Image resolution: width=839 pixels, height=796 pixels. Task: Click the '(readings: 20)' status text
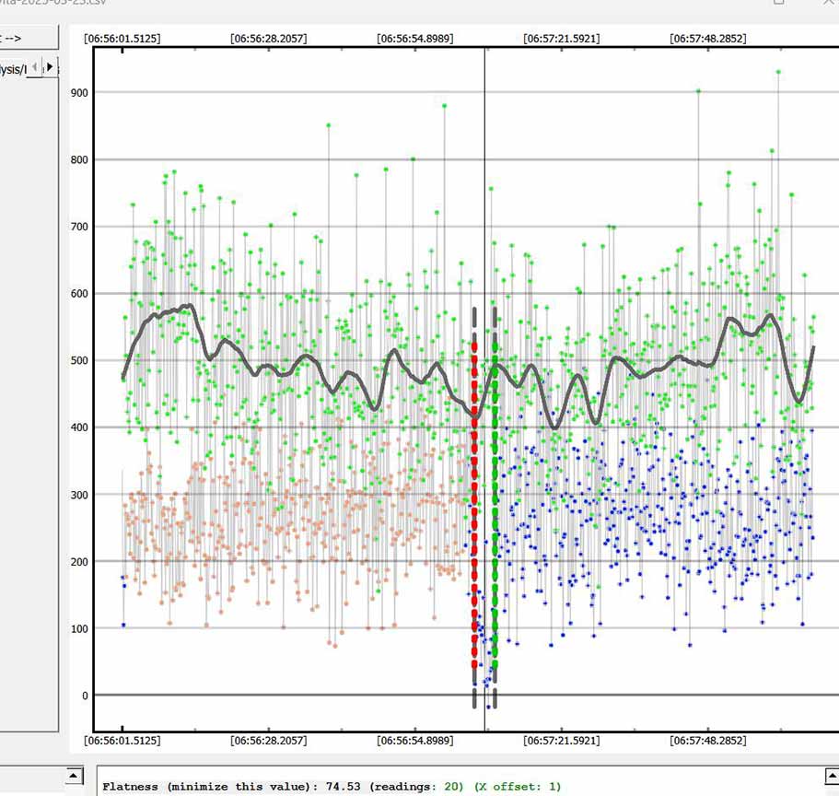[415, 787]
